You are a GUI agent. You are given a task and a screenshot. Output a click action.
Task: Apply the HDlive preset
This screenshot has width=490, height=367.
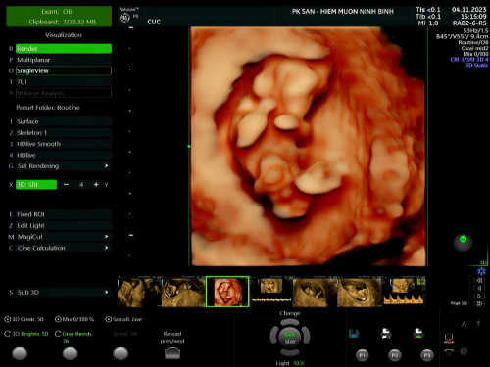click(64, 155)
